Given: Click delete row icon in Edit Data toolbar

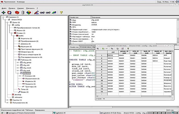Looking at the screenshot, I should coord(118,49).
